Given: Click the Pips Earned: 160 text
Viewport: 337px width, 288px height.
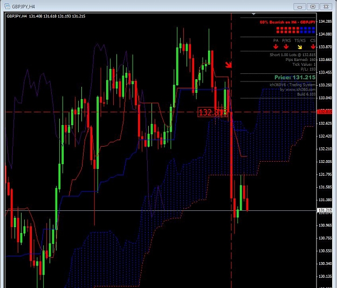Looking at the screenshot, I should [x=300, y=59].
